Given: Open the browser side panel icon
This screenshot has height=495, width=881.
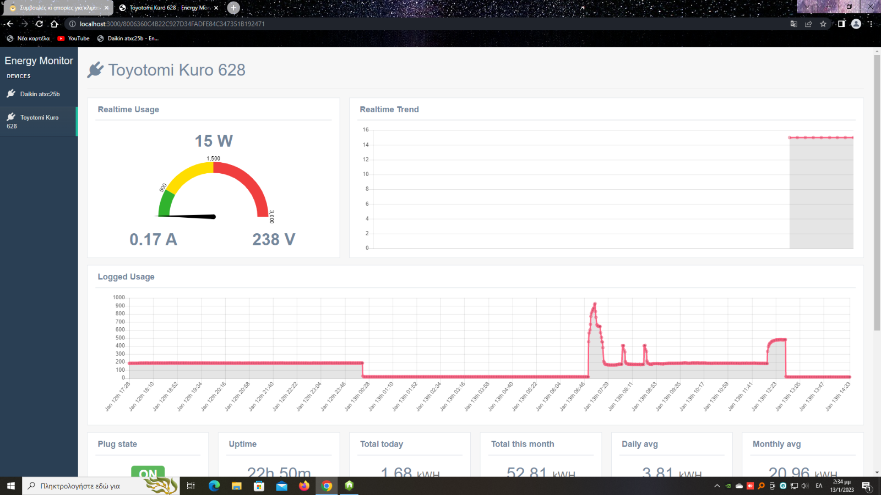Looking at the screenshot, I should click(841, 24).
